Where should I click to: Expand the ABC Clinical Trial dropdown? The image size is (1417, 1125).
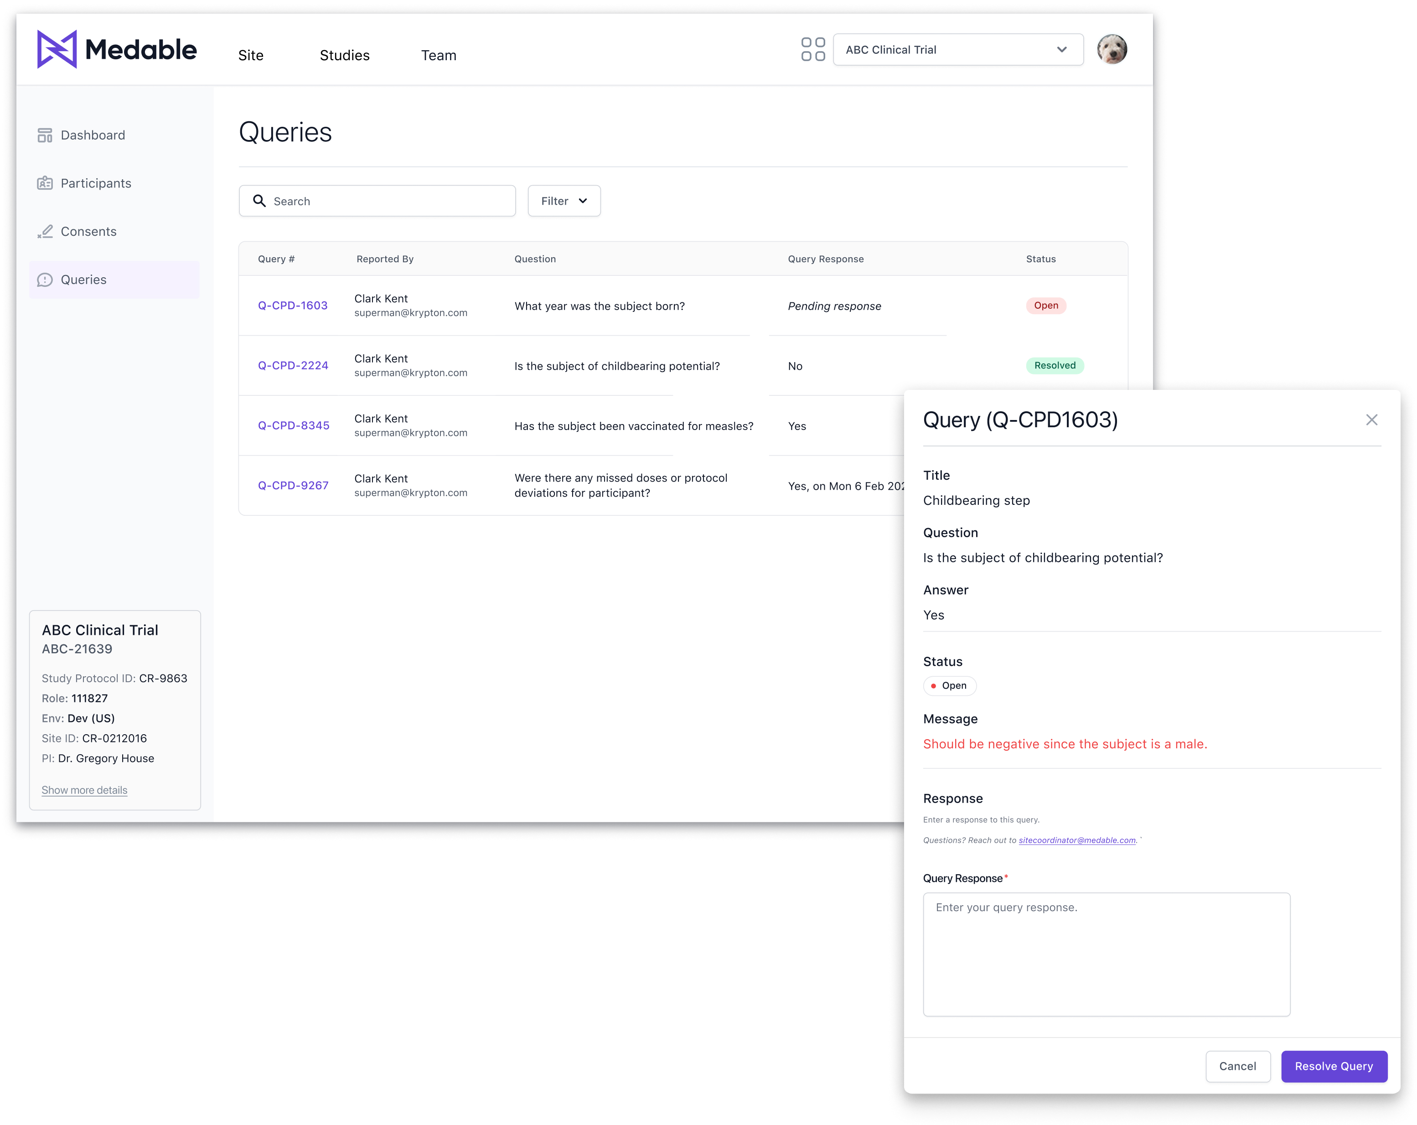coord(957,50)
